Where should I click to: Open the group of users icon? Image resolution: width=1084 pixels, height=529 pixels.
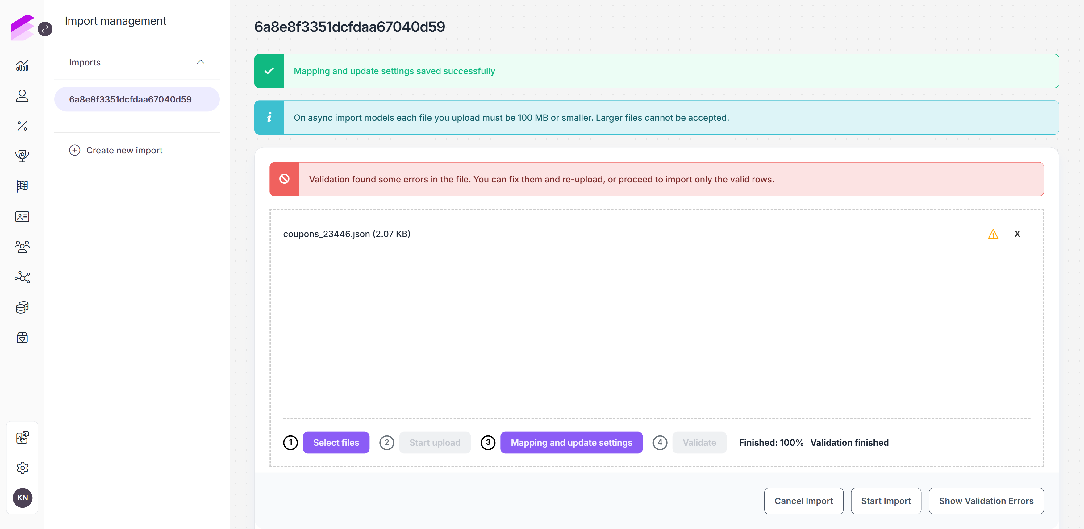coord(22,247)
